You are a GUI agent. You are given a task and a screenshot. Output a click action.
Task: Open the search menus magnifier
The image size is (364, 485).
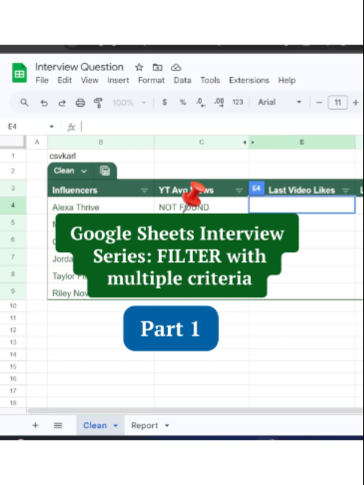24,103
